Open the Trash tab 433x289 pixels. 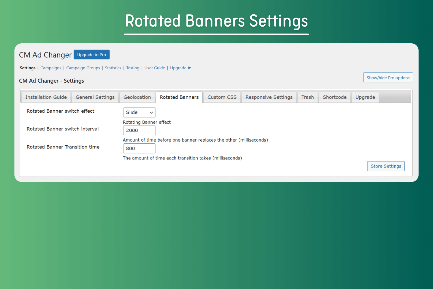308,97
